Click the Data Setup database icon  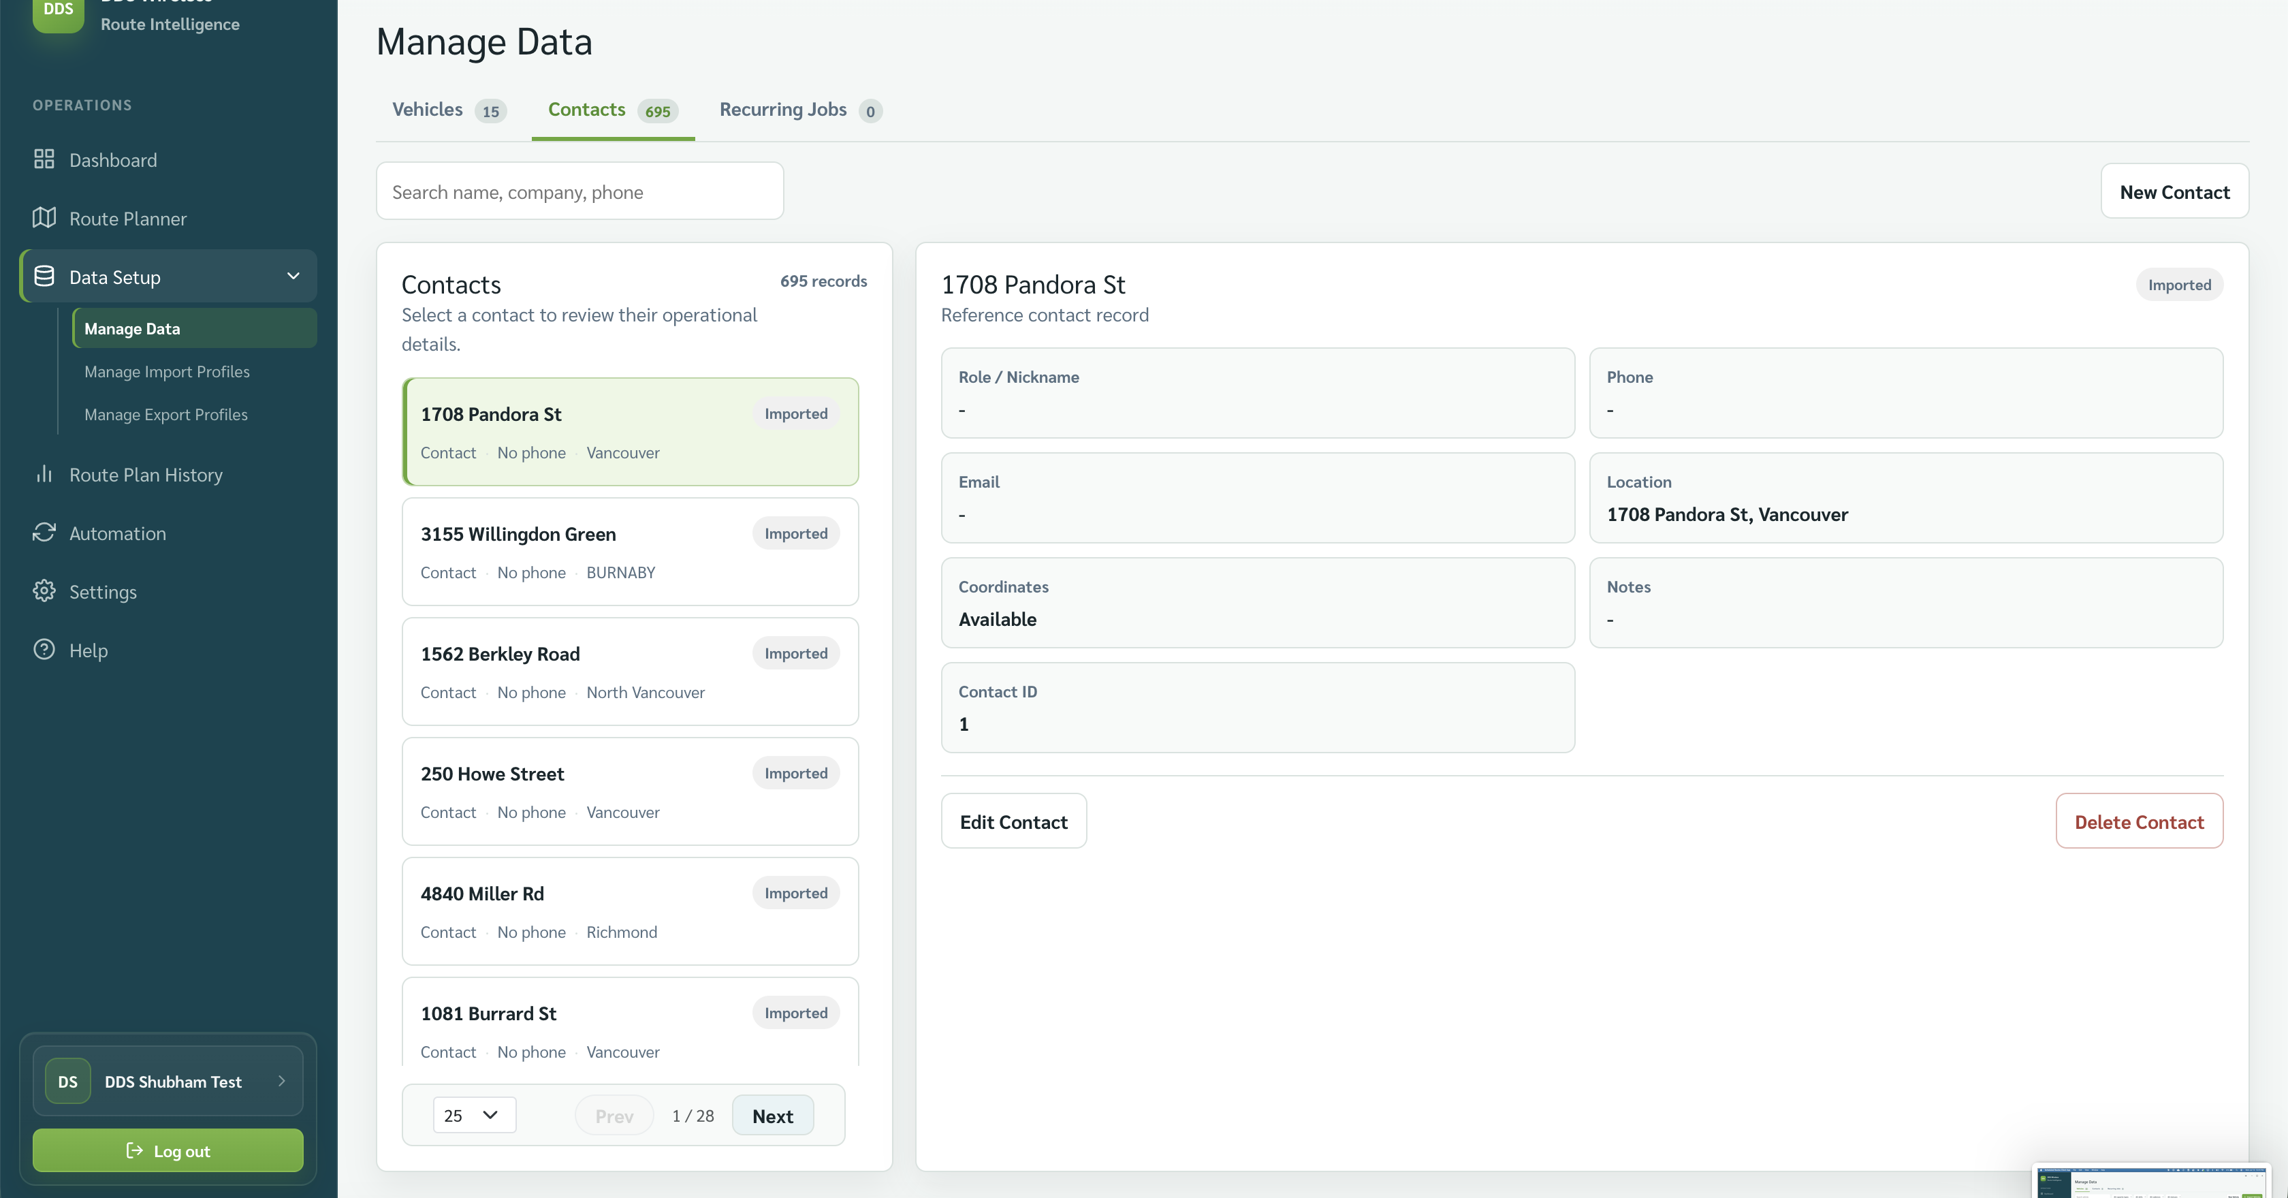tap(44, 277)
